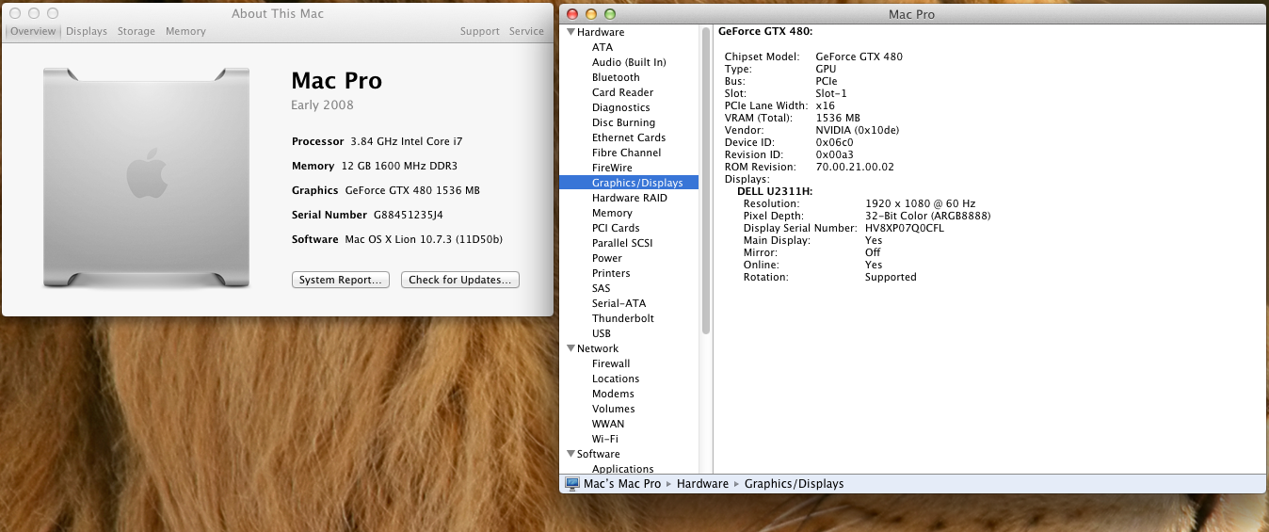Select Fibre Channel item
Image resolution: width=1269 pixels, height=532 pixels.
point(629,153)
